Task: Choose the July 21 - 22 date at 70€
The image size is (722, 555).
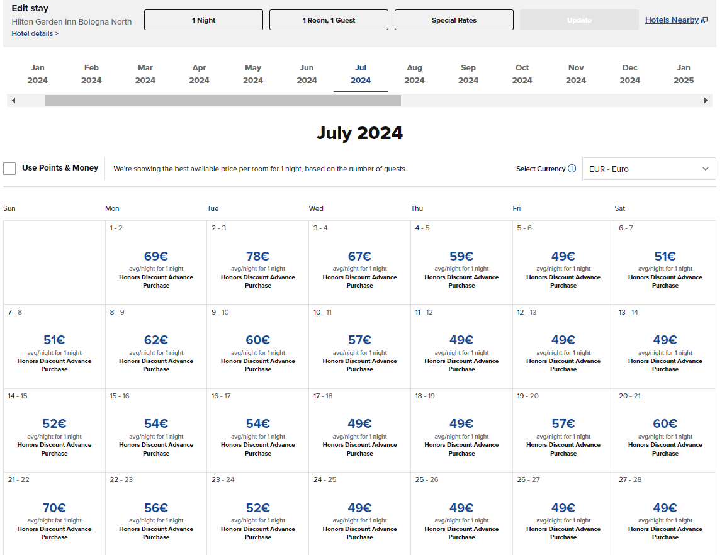Action: 54,513
